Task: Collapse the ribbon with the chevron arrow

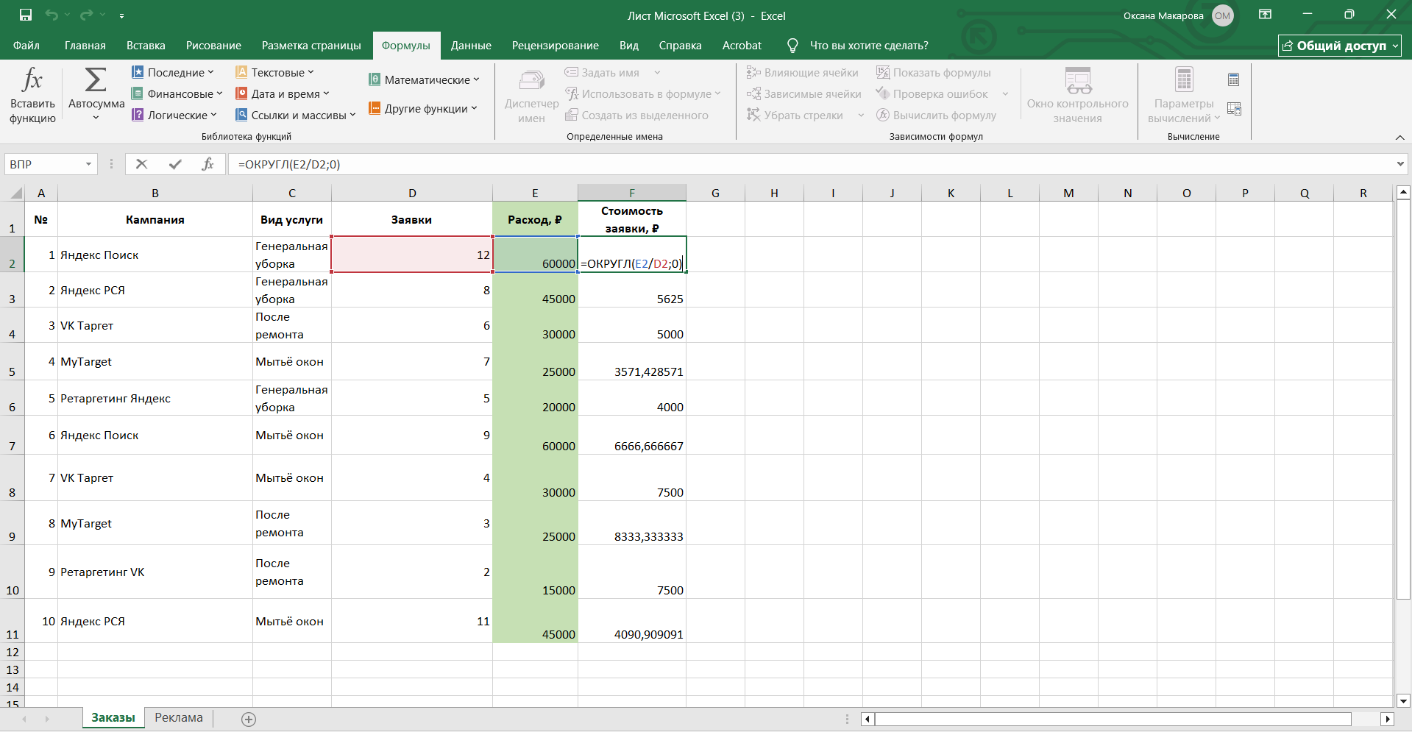Action: coord(1399,138)
